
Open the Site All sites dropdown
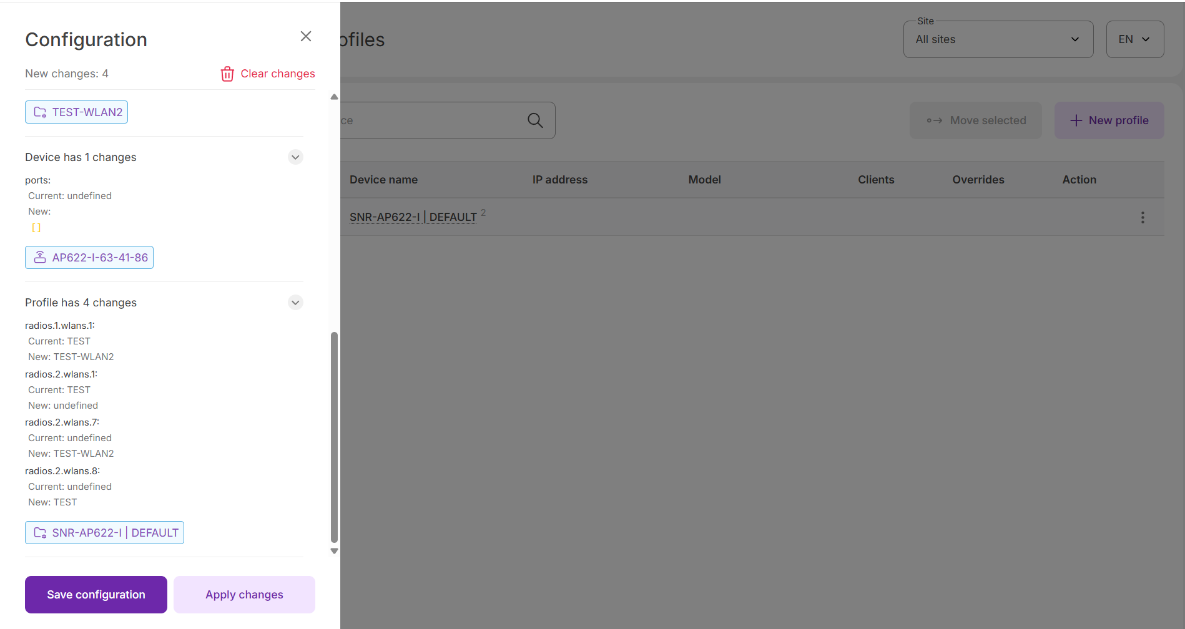click(x=998, y=39)
